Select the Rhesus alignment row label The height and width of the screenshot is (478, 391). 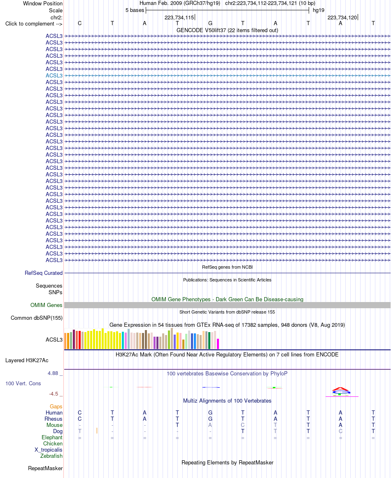click(54, 419)
